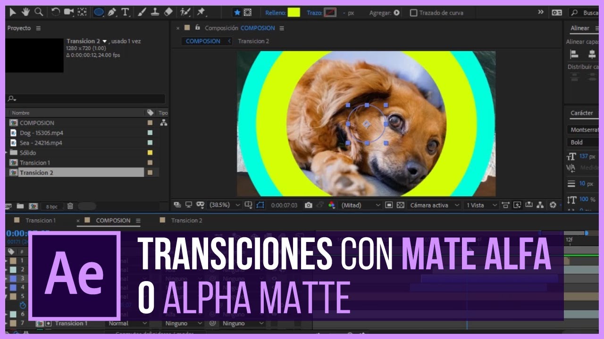Click the 8 bpc color depth button
The height and width of the screenshot is (339, 604).
point(52,206)
